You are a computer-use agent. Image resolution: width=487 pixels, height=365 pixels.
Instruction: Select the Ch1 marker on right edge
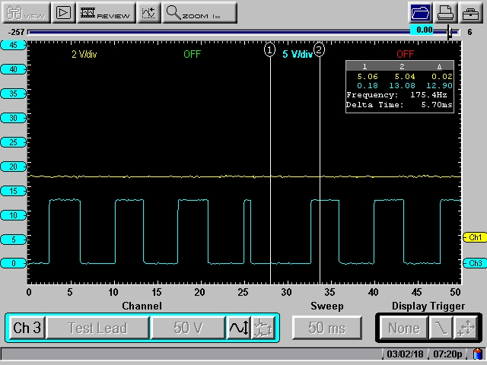pyautogui.click(x=475, y=238)
